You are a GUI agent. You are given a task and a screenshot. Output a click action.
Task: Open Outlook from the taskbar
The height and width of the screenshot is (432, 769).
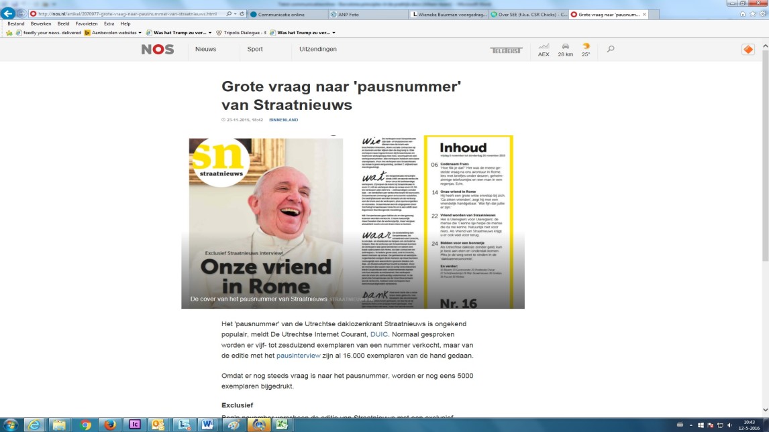[158, 425]
